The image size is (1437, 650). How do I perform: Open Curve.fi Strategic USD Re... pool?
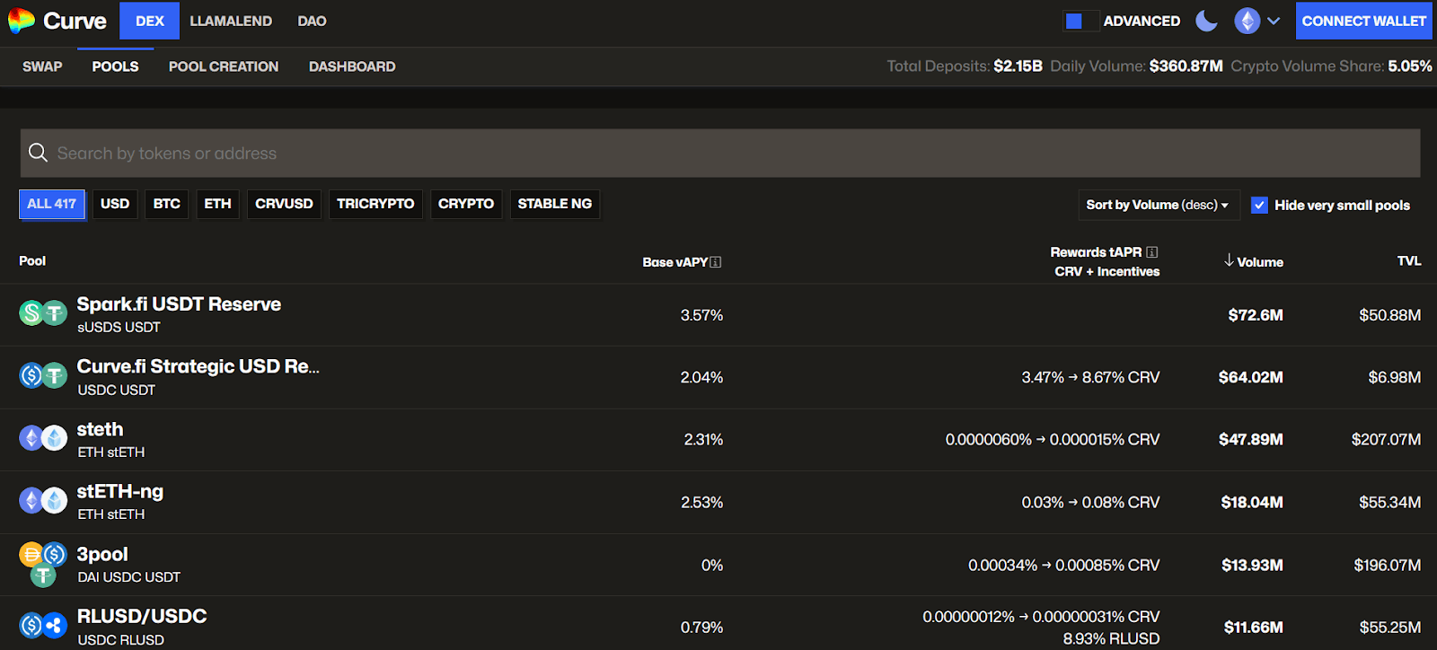point(198,366)
